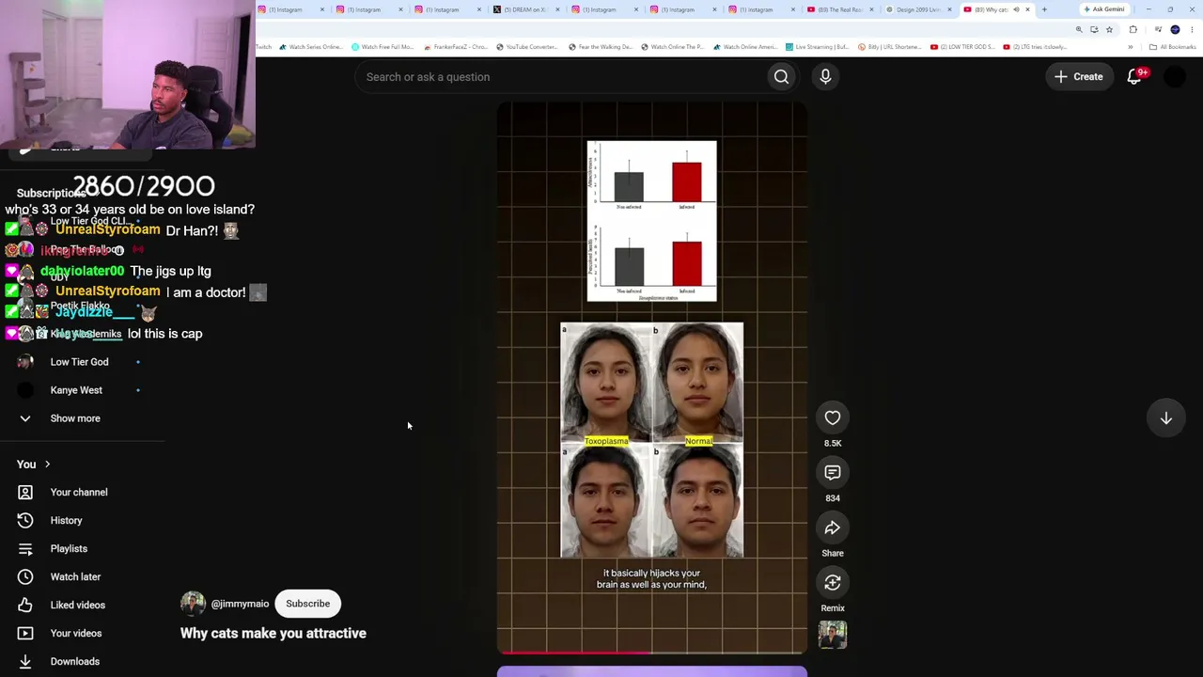Expand the You section chevron
Viewport: 1203px width, 677px height.
47,464
